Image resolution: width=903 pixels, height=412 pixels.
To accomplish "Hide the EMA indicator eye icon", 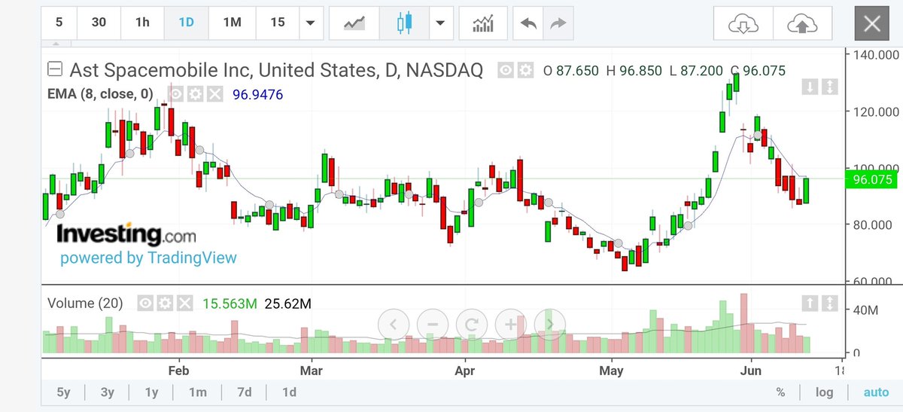I will pos(177,93).
